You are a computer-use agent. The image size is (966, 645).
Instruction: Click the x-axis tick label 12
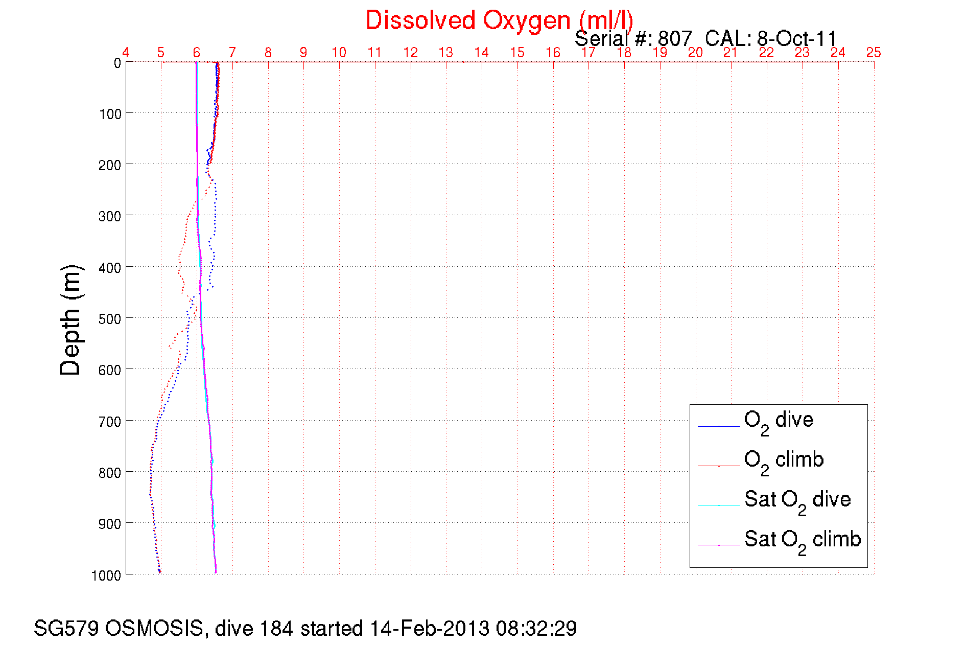(411, 53)
